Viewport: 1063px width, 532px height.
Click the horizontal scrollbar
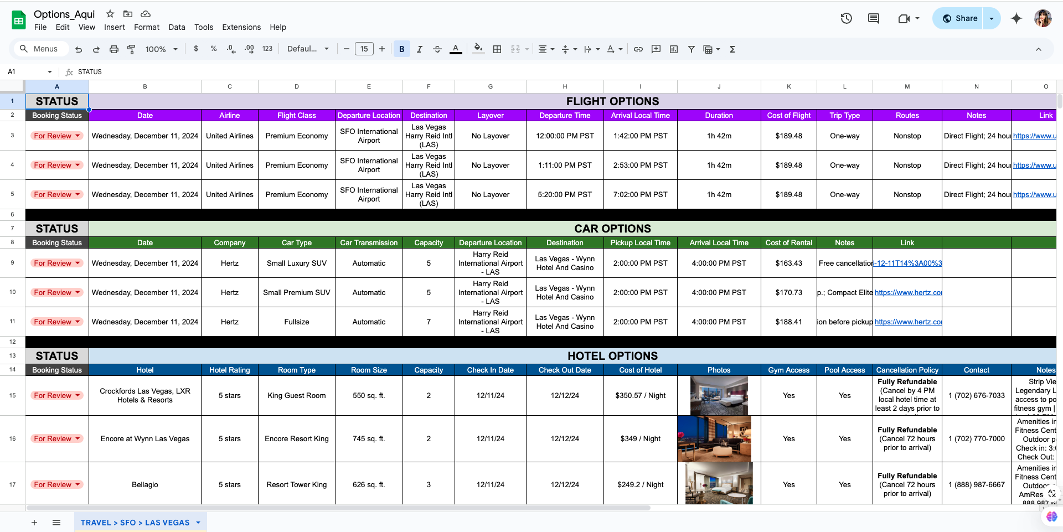coord(338,508)
